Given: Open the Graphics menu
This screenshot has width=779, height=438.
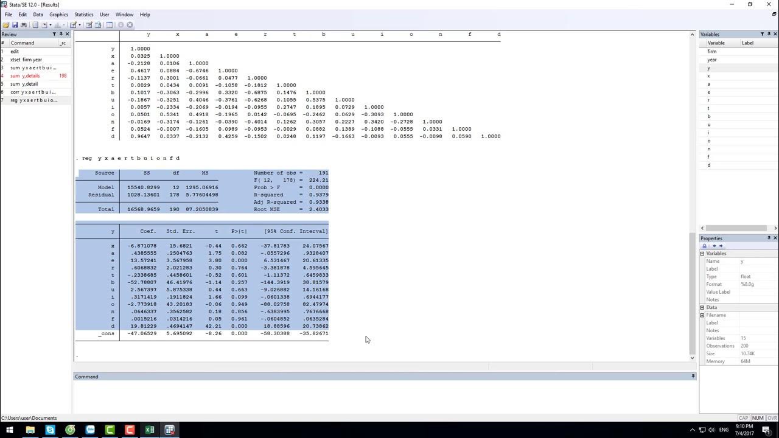Looking at the screenshot, I should [58, 15].
